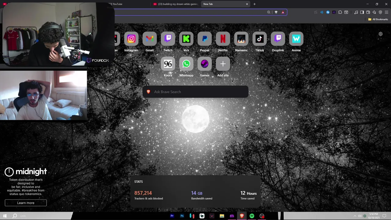Click the purple square extension icon
391x220 pixels.
click(x=334, y=12)
